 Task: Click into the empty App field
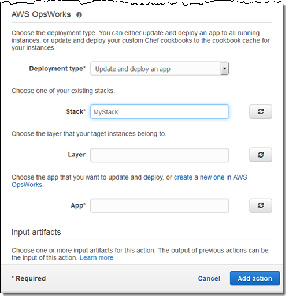160,205
